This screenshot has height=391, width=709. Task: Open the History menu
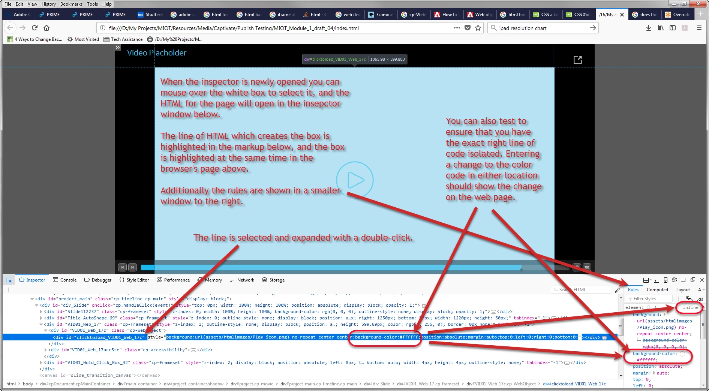(48, 4)
